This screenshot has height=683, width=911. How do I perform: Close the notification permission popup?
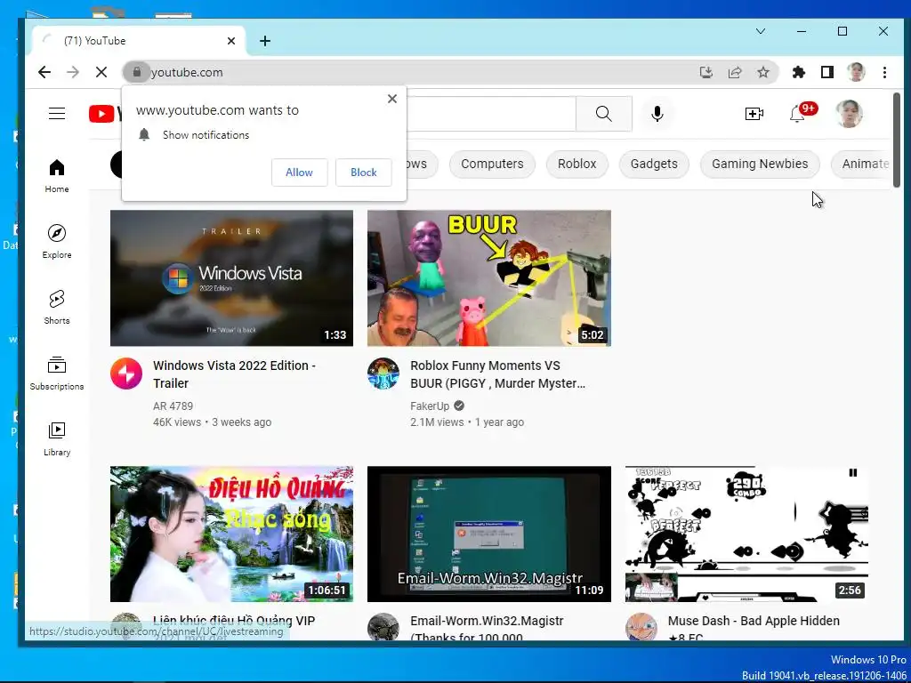[392, 99]
